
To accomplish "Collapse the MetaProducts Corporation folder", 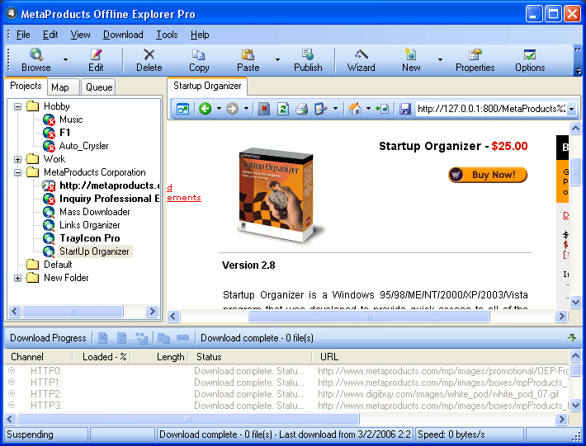I will click(17, 173).
